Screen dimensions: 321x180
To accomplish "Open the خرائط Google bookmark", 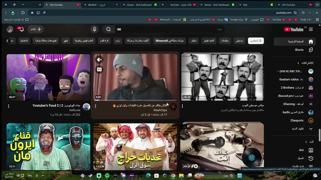I will click(x=239, y=19).
